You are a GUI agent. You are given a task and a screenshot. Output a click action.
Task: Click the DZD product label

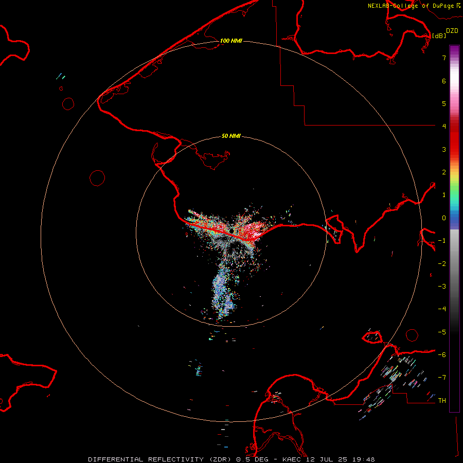pos(452,31)
